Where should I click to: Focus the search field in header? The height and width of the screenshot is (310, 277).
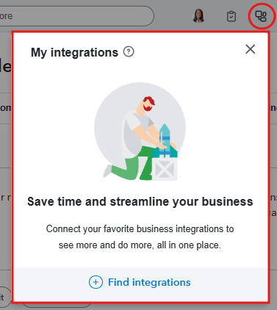click(x=76, y=16)
